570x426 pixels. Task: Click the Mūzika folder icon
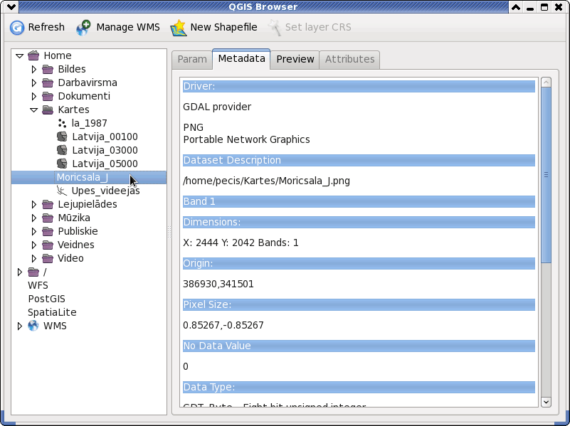(x=48, y=218)
